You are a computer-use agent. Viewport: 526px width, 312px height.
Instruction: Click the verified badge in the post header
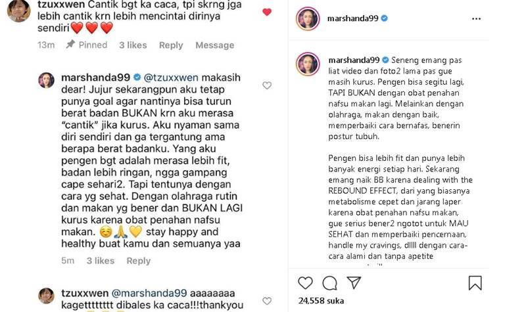coord(385,18)
